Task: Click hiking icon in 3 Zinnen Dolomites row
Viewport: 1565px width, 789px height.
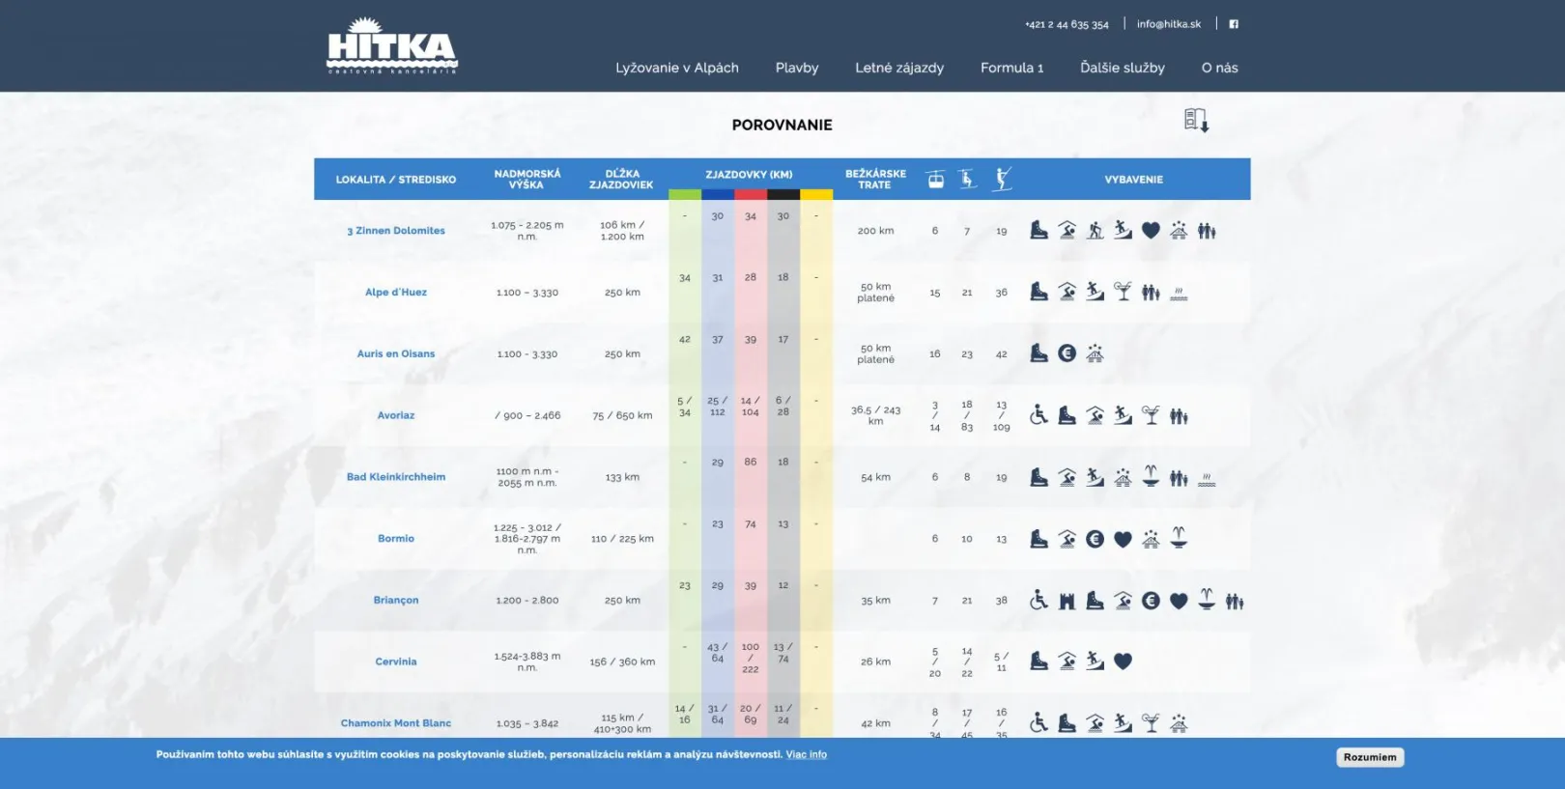Action: click(1095, 230)
